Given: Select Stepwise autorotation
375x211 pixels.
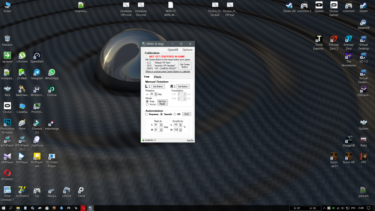Looking at the screenshot, I should click(x=146, y=114).
